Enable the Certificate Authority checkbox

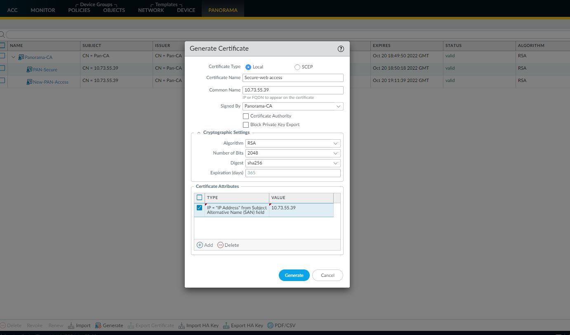(x=246, y=116)
